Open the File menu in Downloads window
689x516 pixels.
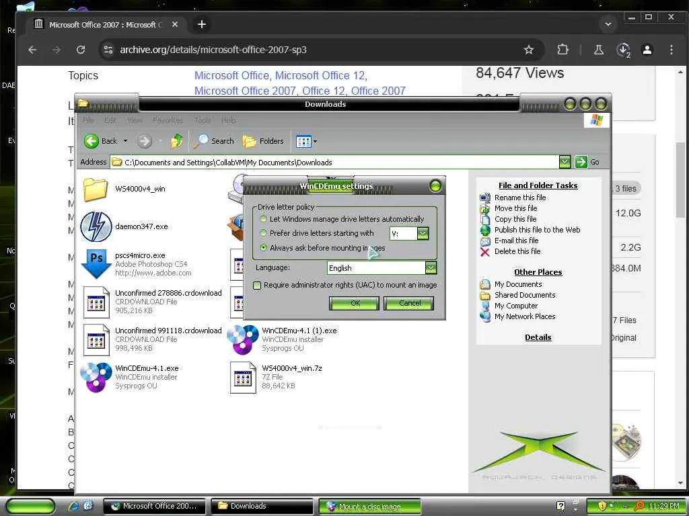click(88, 120)
